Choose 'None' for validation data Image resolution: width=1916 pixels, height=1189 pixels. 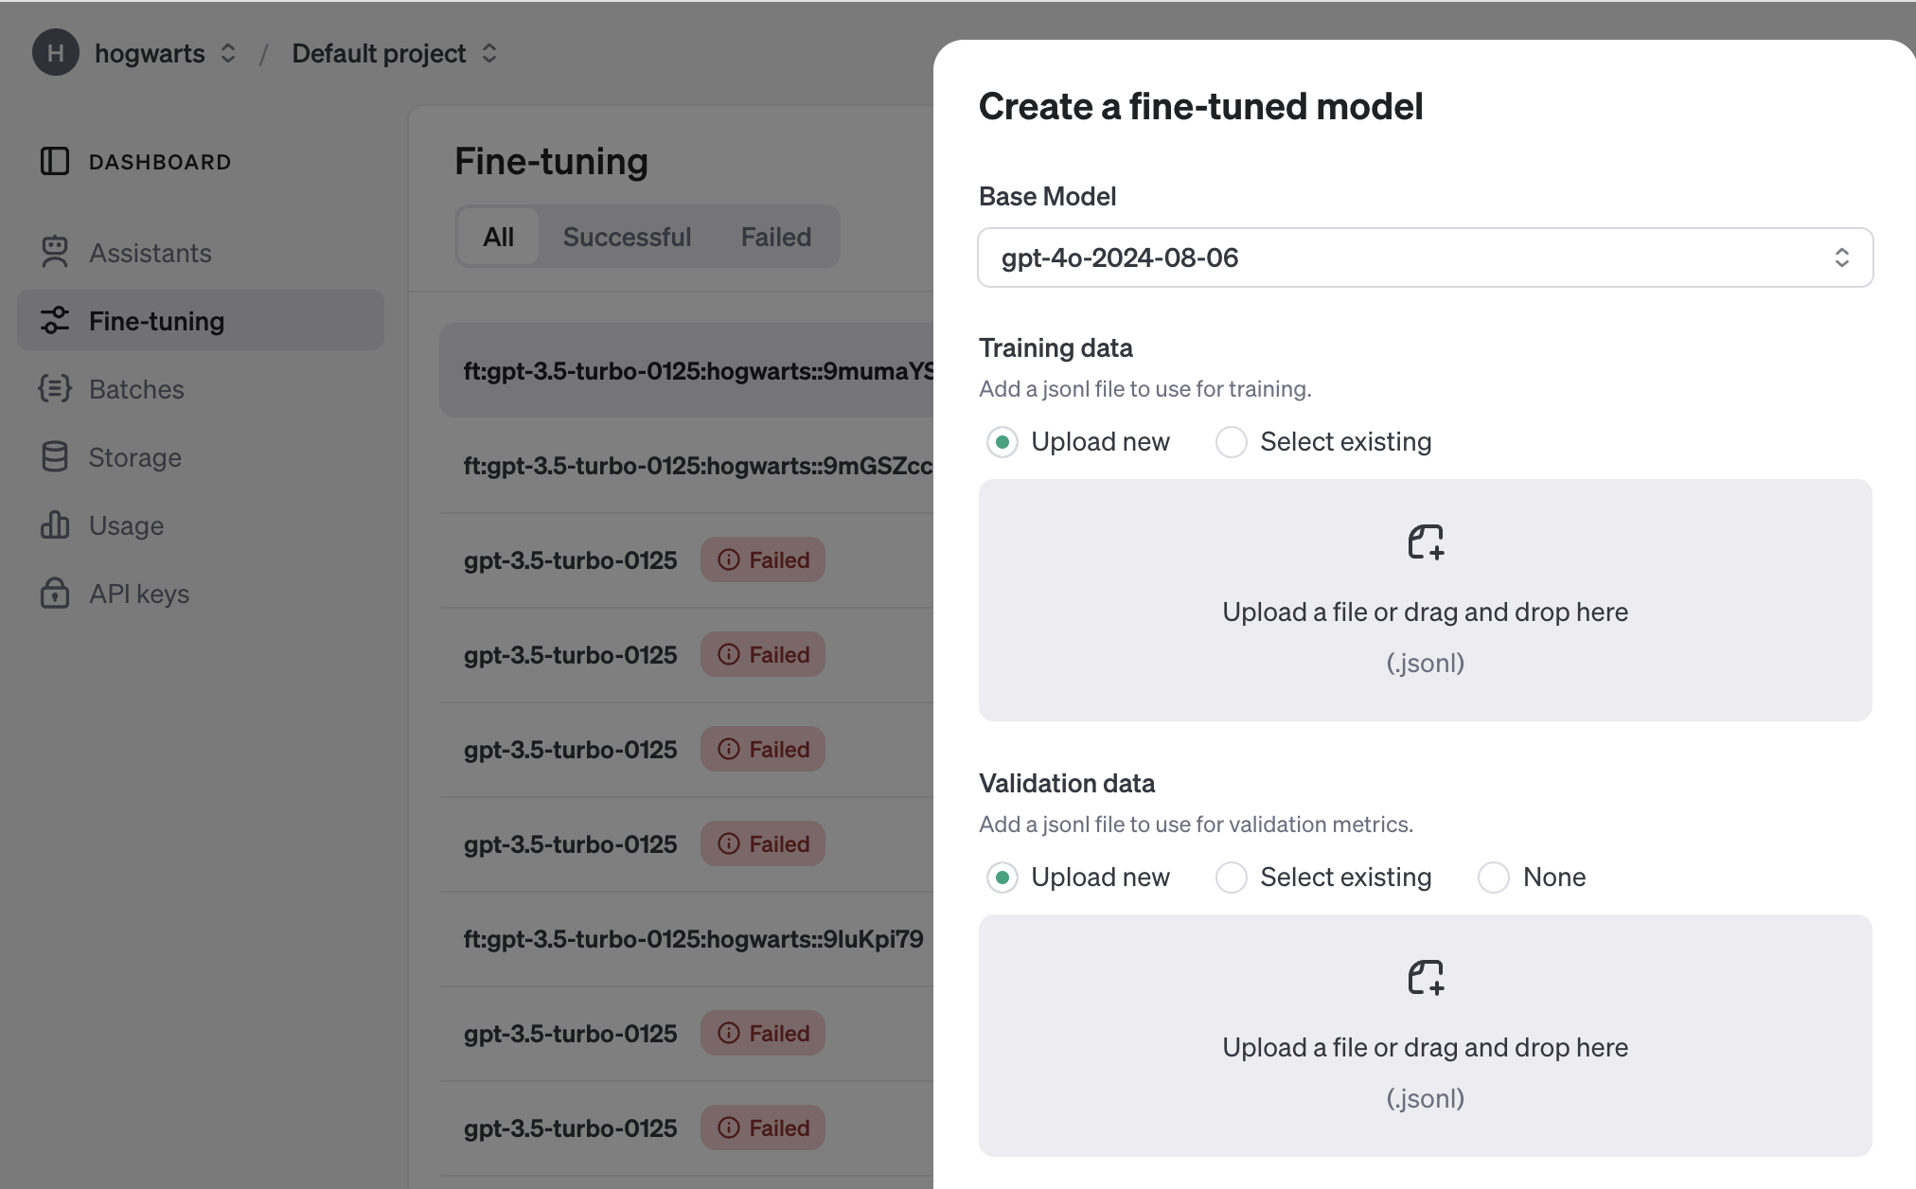pos(1493,877)
